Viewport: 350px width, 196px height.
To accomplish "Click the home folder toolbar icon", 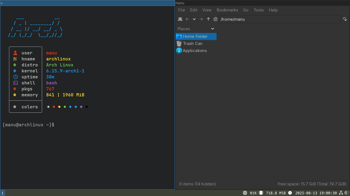I will (215, 19).
